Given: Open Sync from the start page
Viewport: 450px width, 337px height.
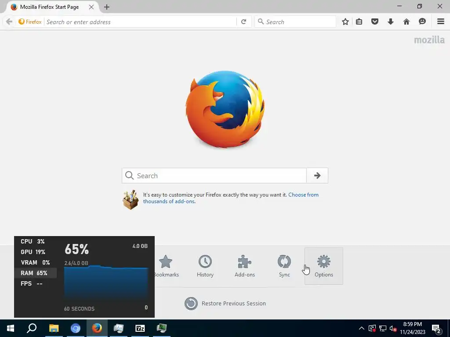Looking at the screenshot, I should pyautogui.click(x=284, y=266).
